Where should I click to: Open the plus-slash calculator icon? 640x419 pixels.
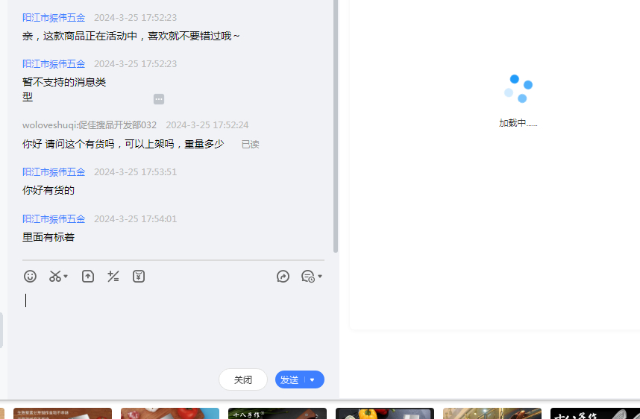pos(113,277)
